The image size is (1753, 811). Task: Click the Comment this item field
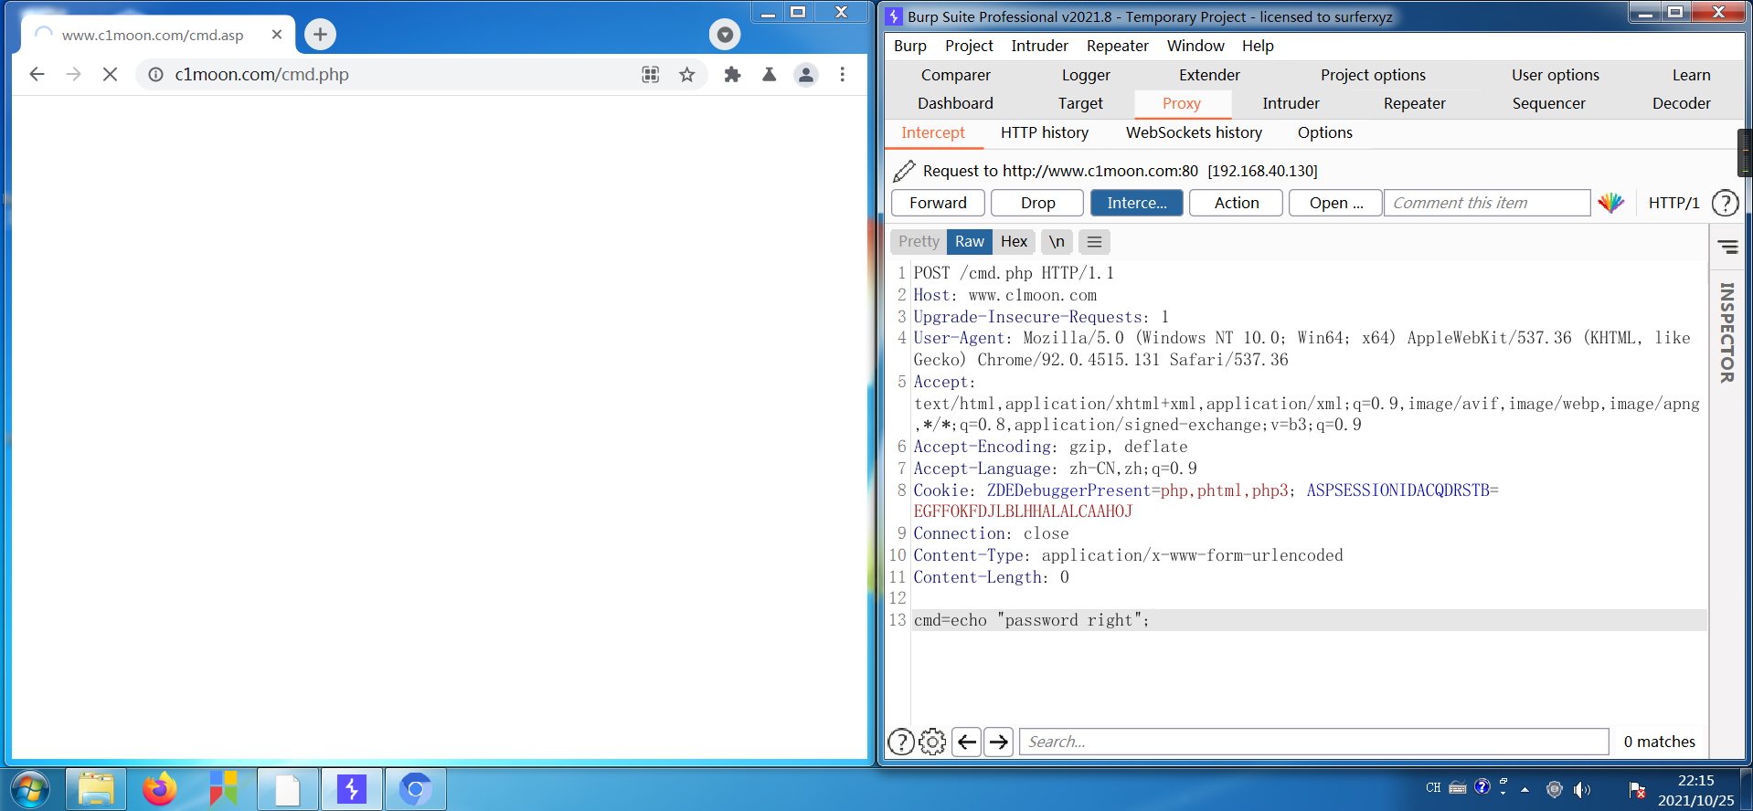1487,203
